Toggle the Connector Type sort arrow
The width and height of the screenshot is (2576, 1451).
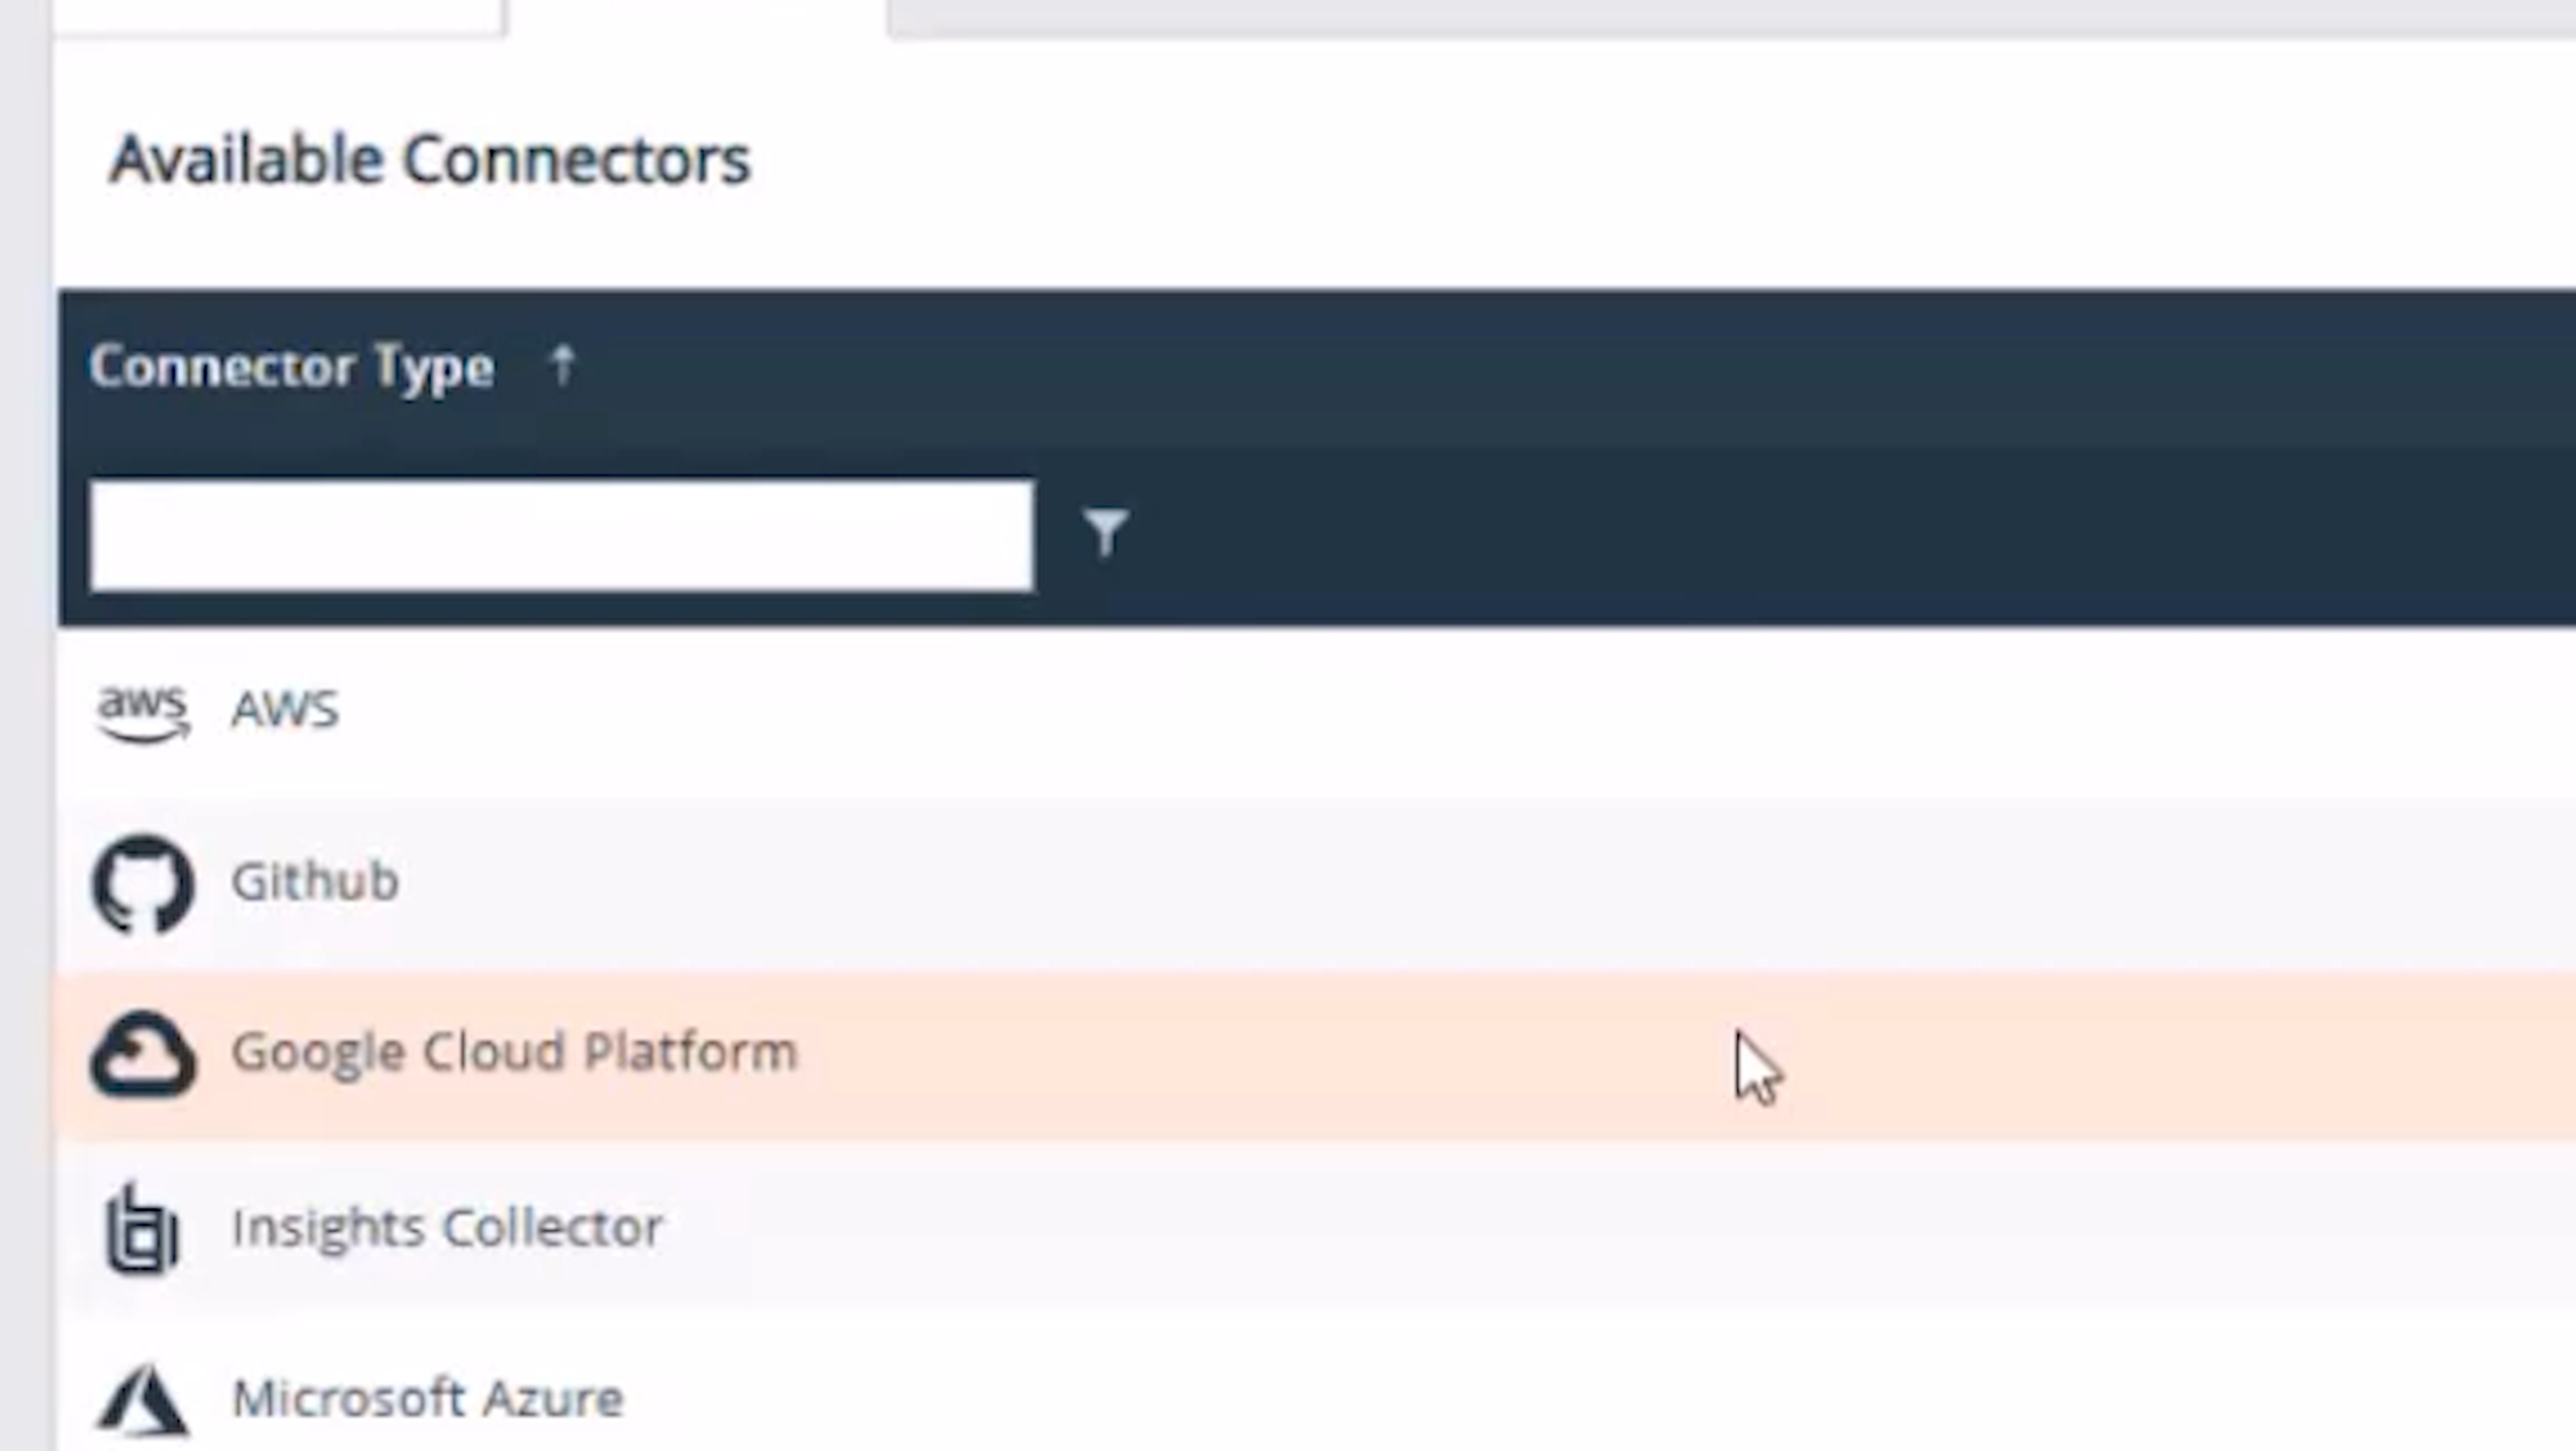click(x=563, y=365)
